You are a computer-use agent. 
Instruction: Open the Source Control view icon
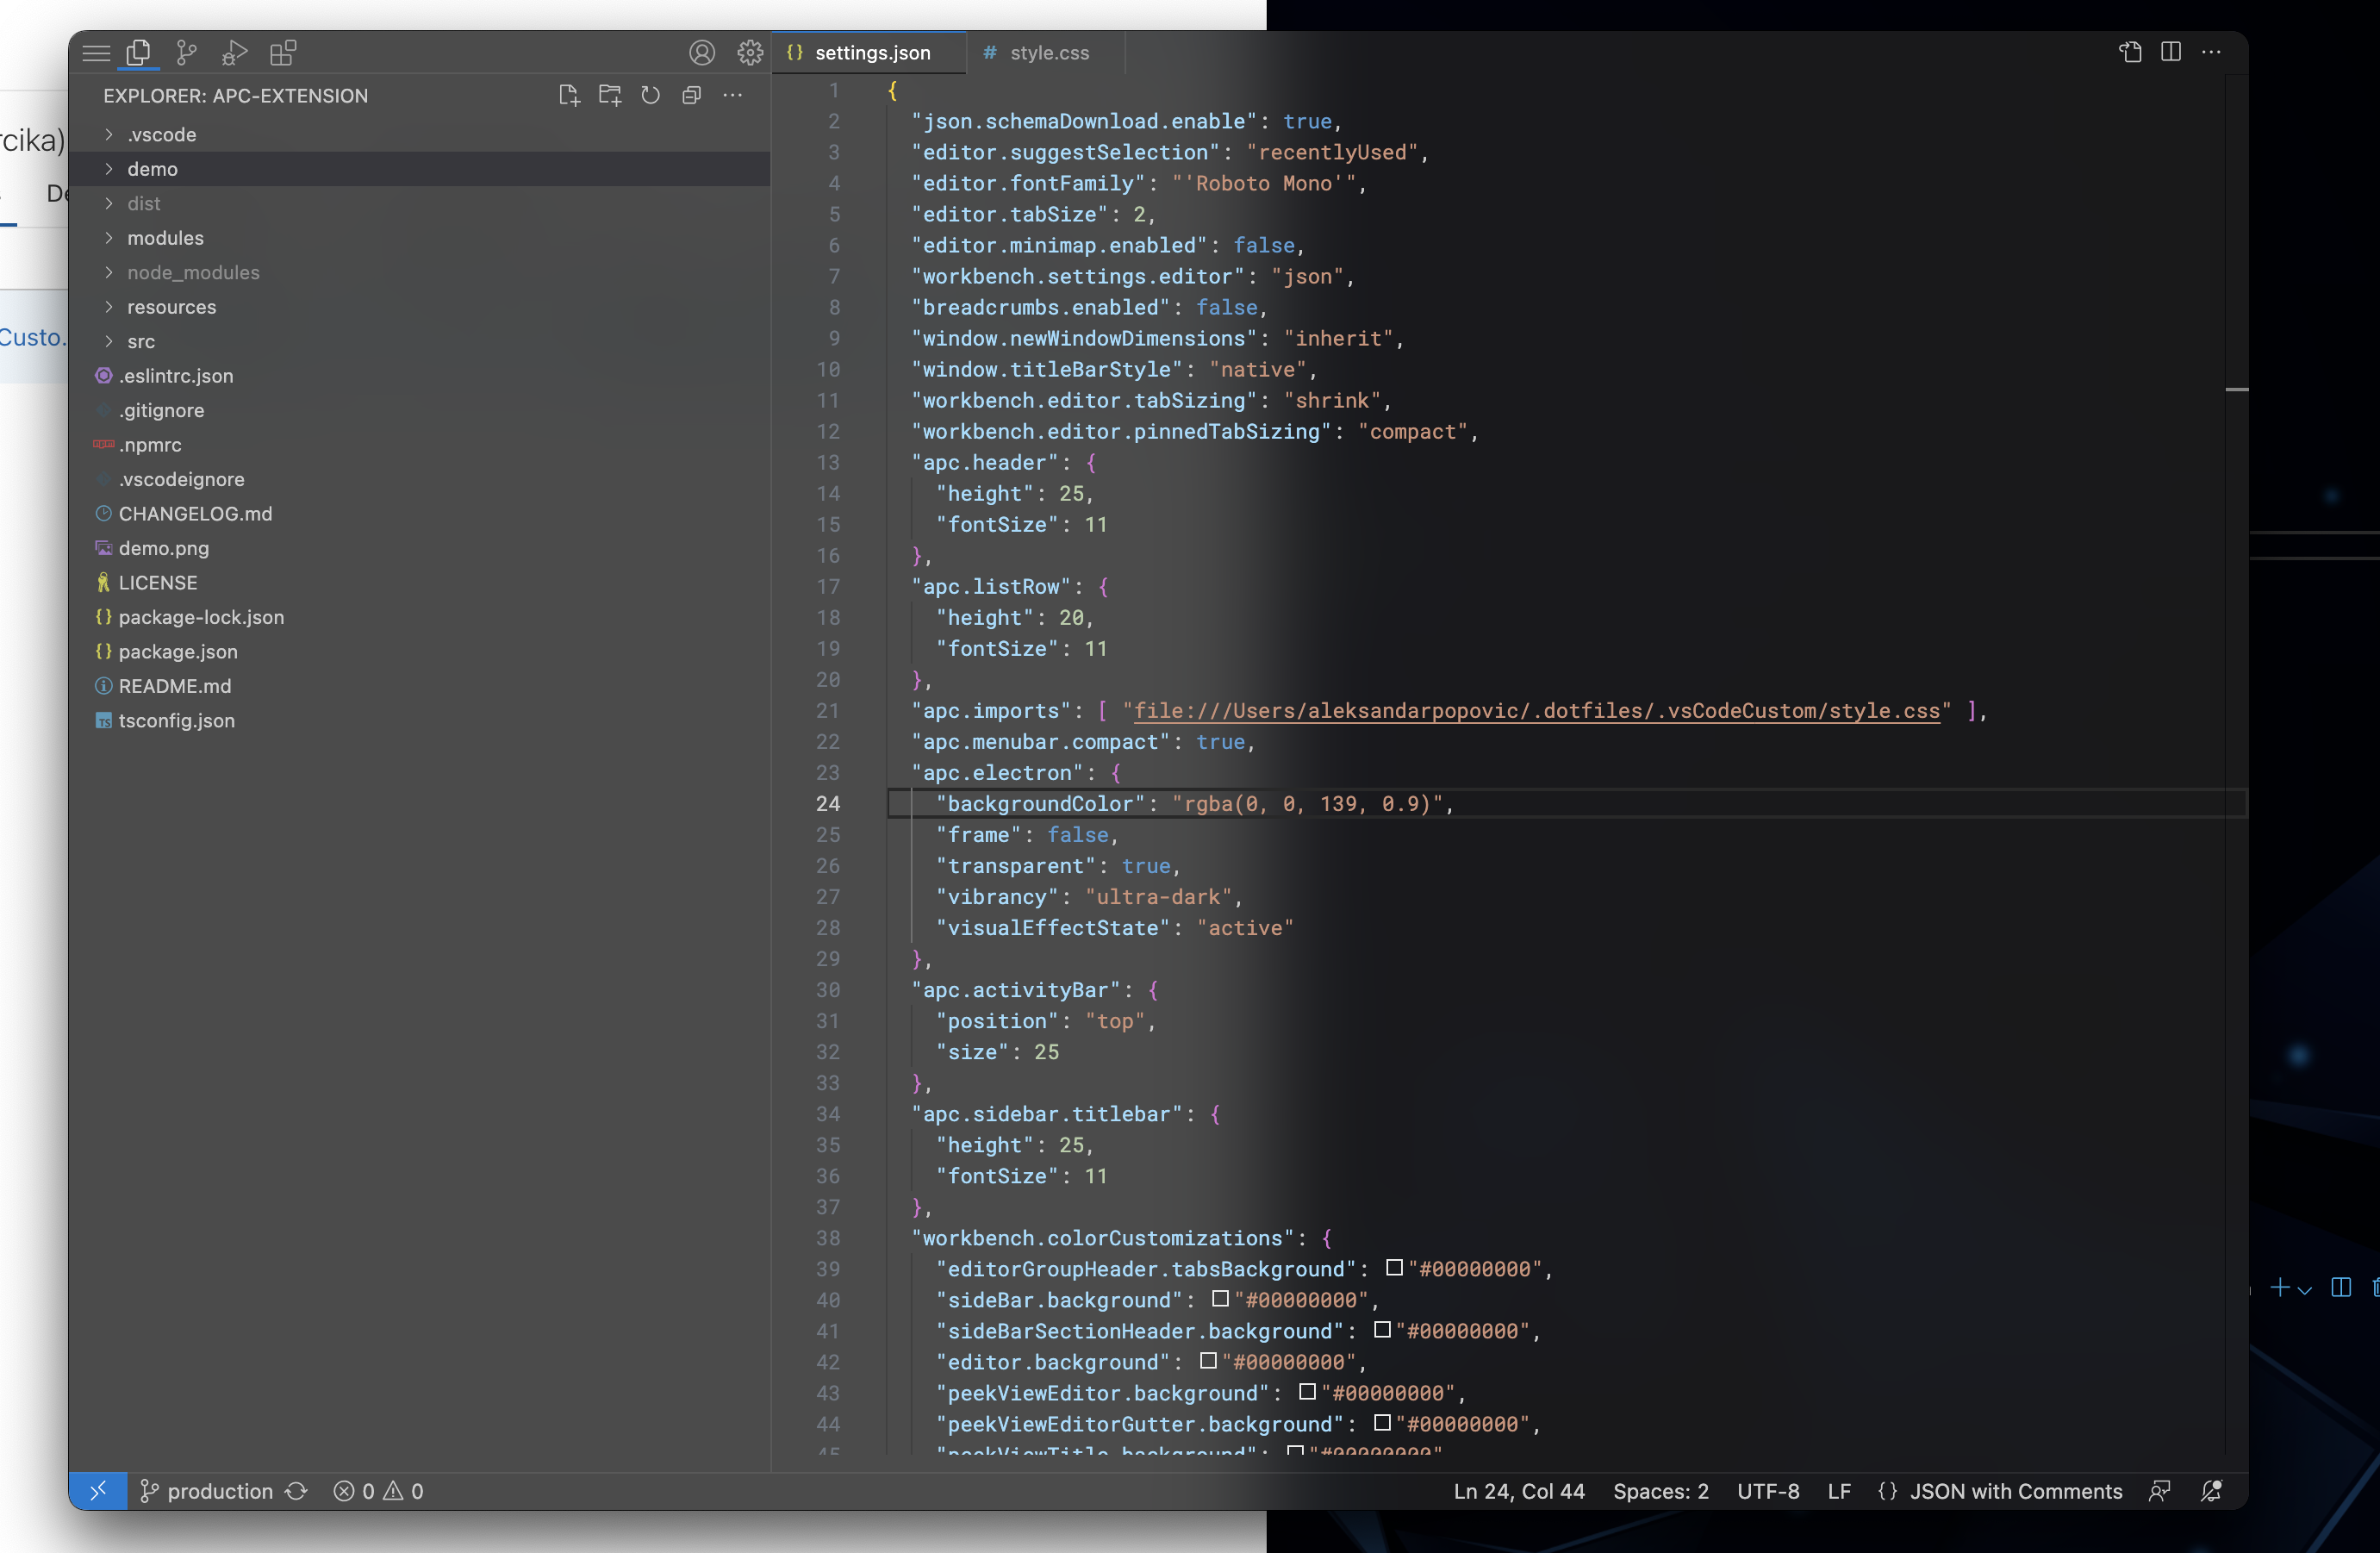186,52
